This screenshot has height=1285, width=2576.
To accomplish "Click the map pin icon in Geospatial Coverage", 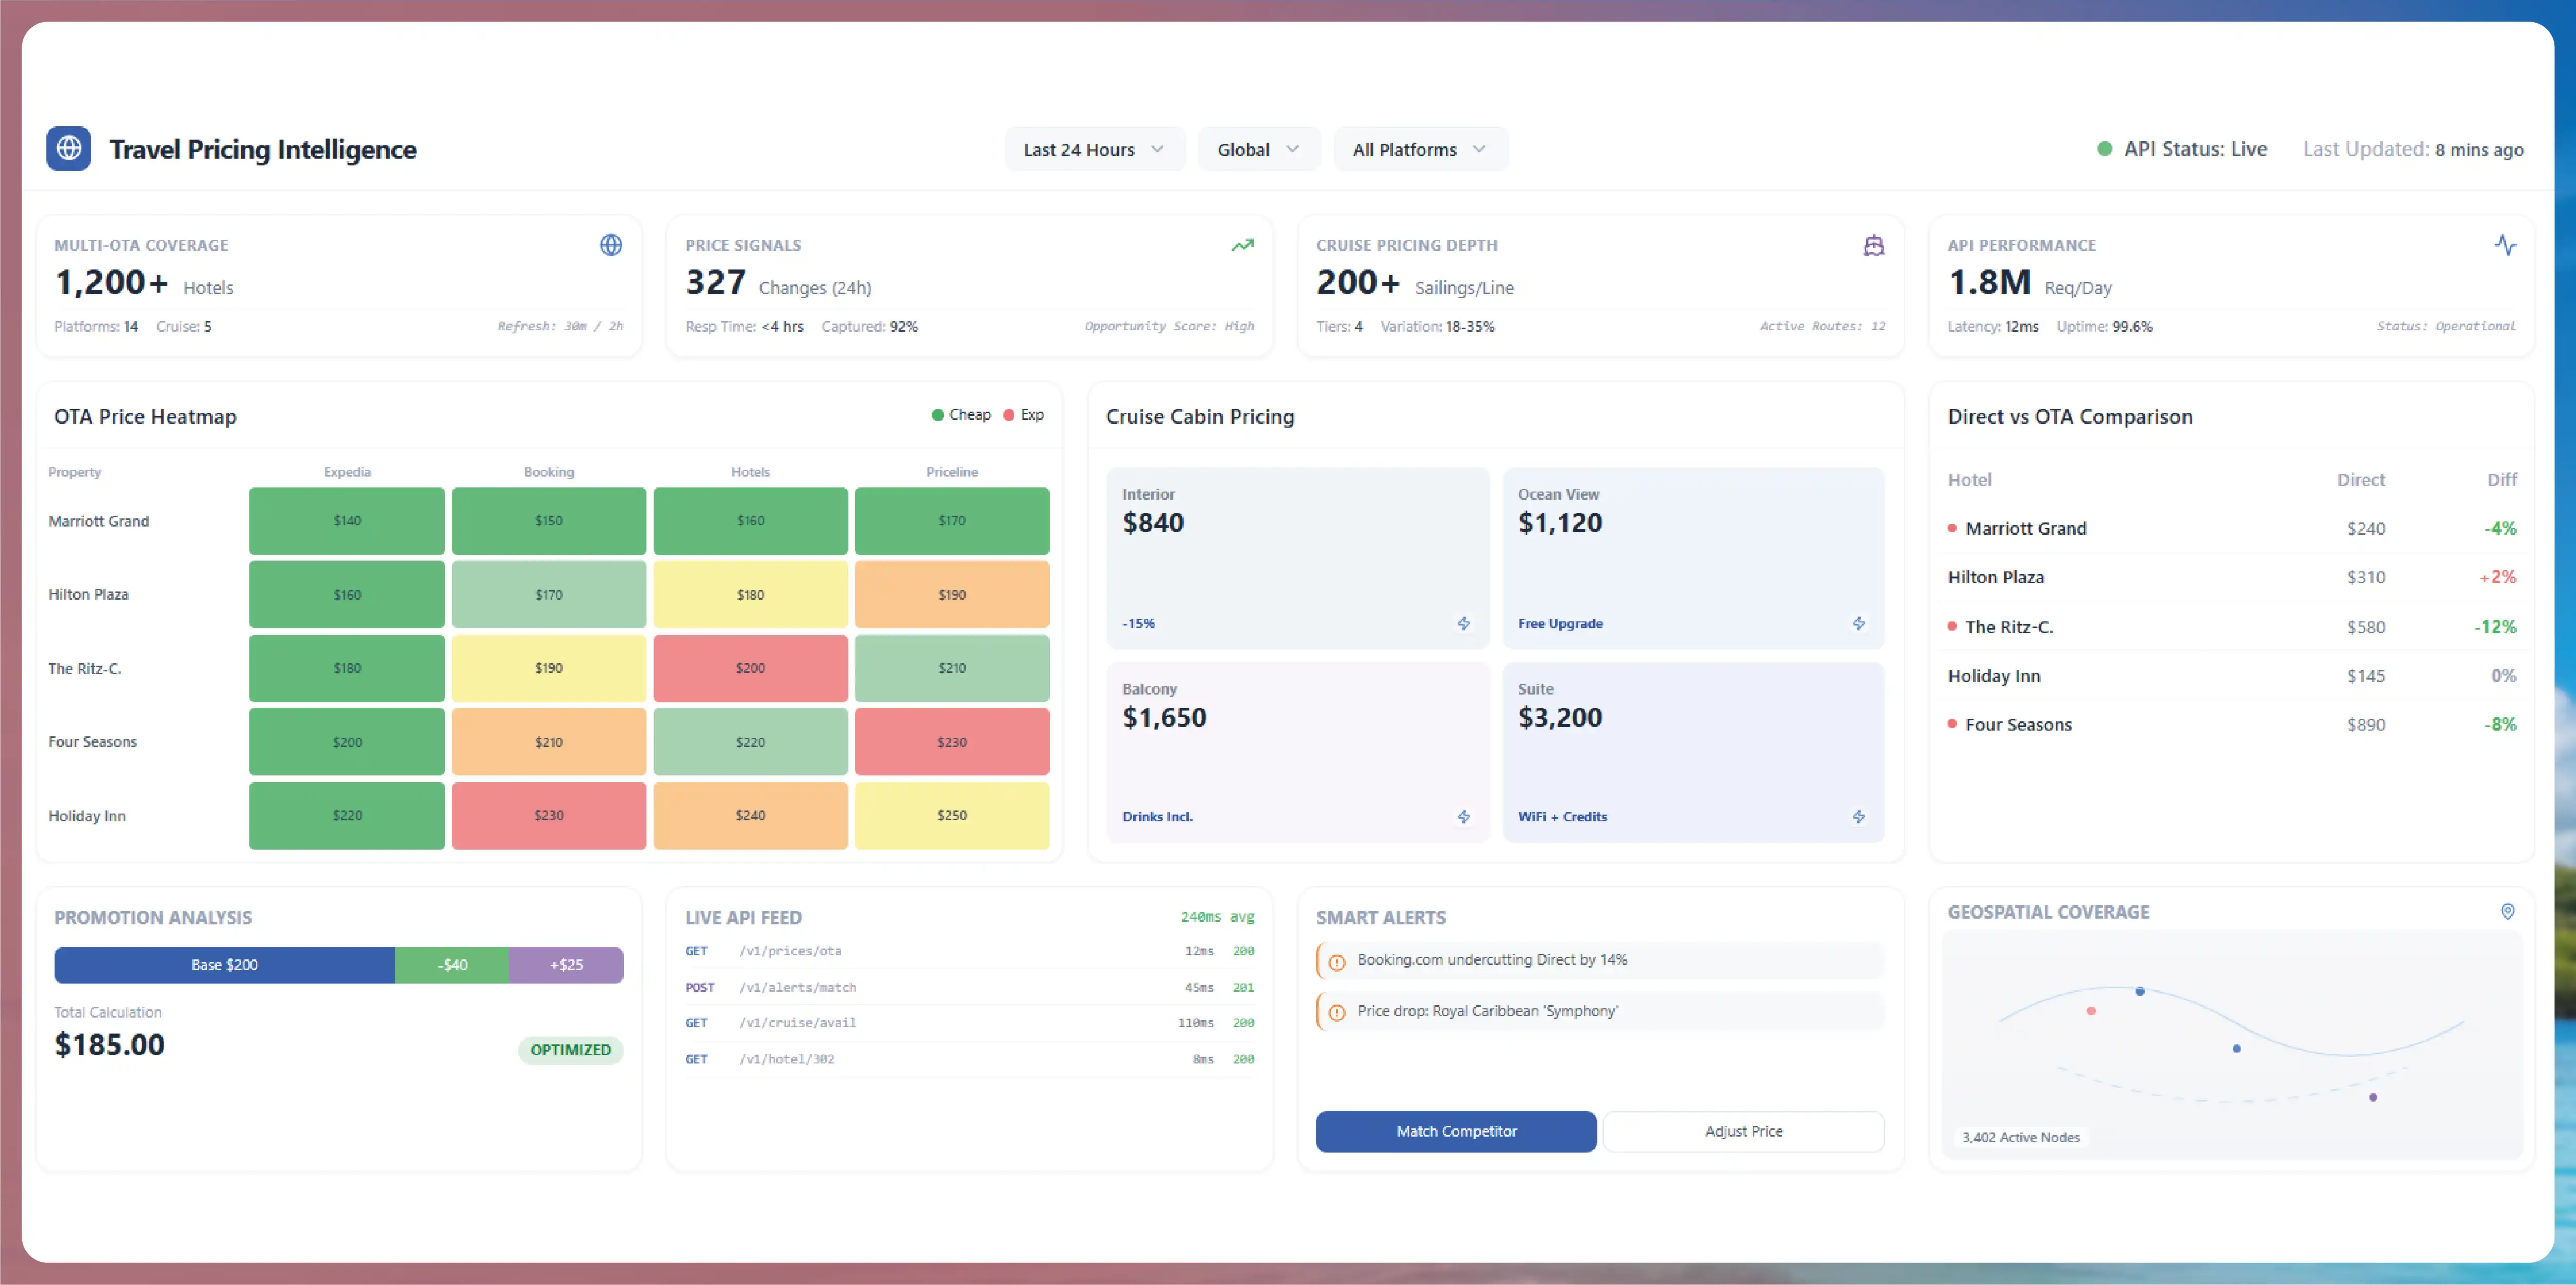I will pyautogui.click(x=2508, y=911).
